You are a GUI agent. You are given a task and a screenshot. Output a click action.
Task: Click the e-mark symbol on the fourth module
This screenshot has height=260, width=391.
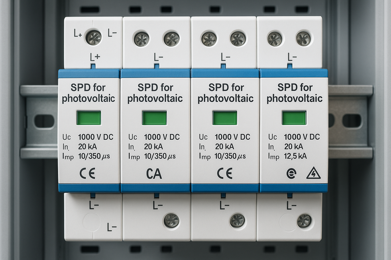(x=291, y=173)
